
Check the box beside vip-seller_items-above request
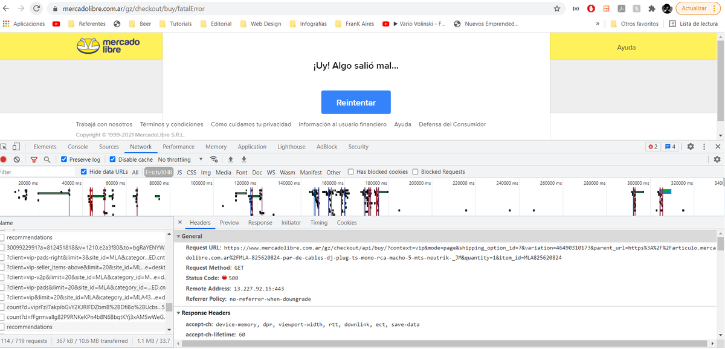coord(2,267)
